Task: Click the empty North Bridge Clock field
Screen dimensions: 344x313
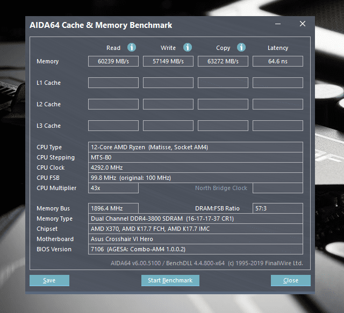Action: [x=278, y=188]
